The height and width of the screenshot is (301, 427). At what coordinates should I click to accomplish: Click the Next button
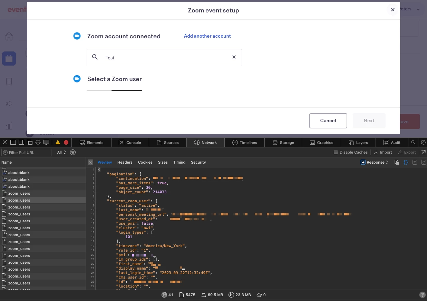[x=369, y=120]
